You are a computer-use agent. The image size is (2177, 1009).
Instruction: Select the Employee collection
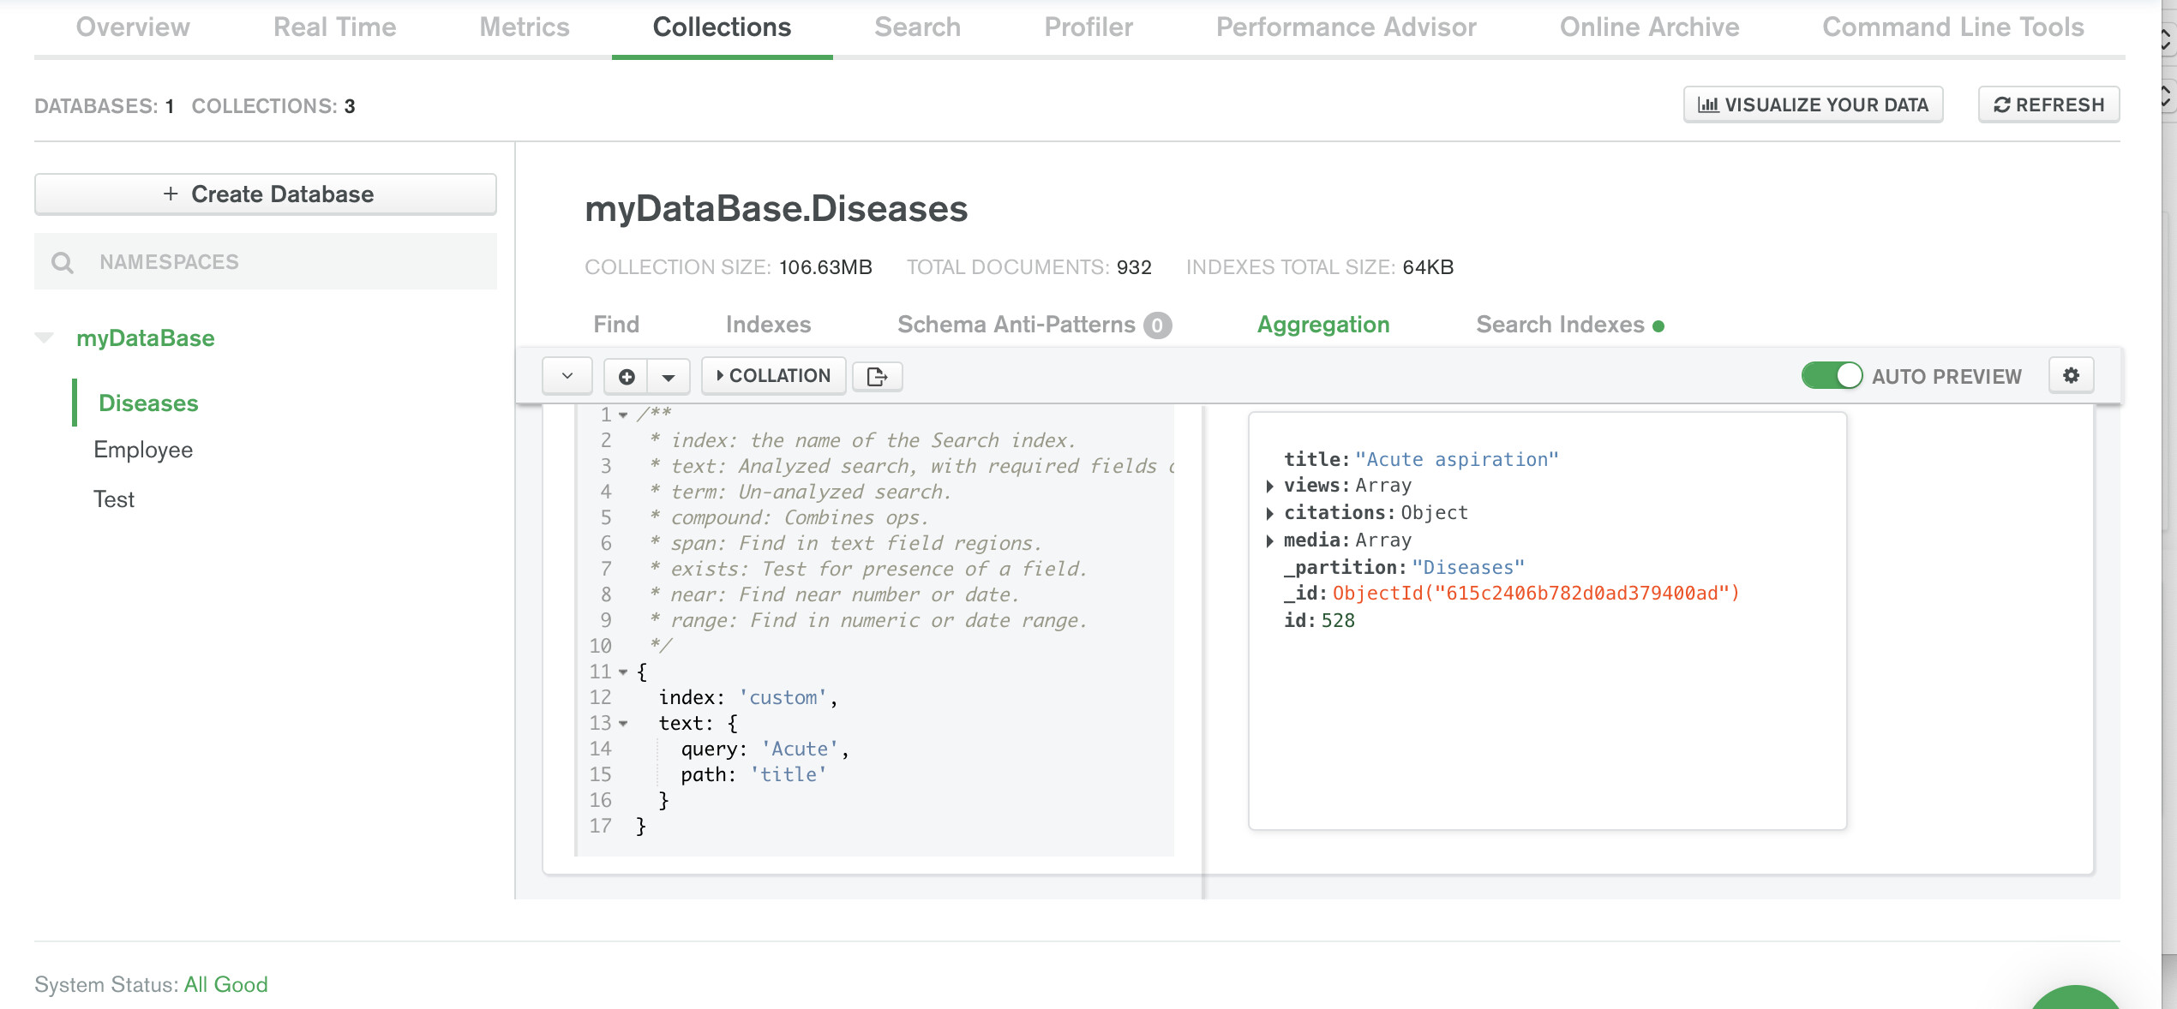click(143, 450)
